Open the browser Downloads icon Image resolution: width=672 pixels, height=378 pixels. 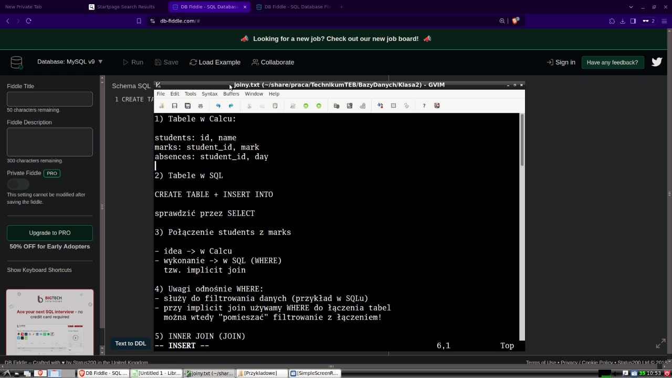623,21
